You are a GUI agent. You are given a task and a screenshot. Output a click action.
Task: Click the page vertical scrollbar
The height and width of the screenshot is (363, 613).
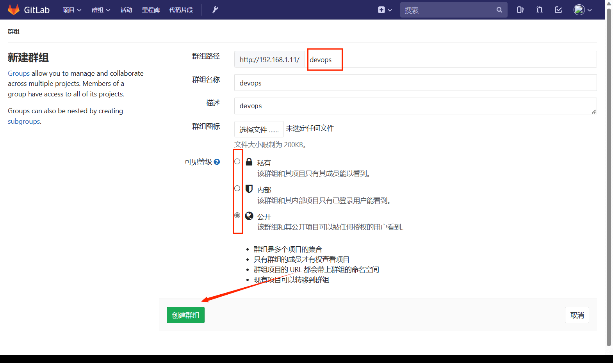[x=608, y=178]
